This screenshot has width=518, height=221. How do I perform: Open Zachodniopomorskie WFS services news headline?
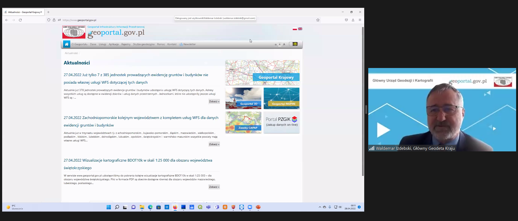point(141,121)
